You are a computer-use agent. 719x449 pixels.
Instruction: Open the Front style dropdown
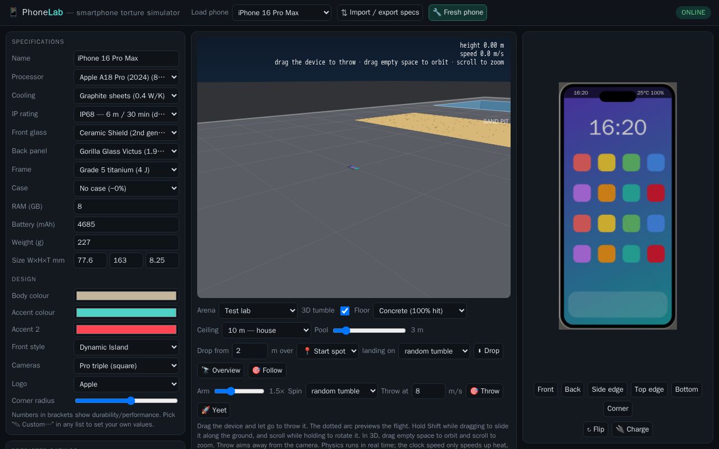pyautogui.click(x=126, y=347)
